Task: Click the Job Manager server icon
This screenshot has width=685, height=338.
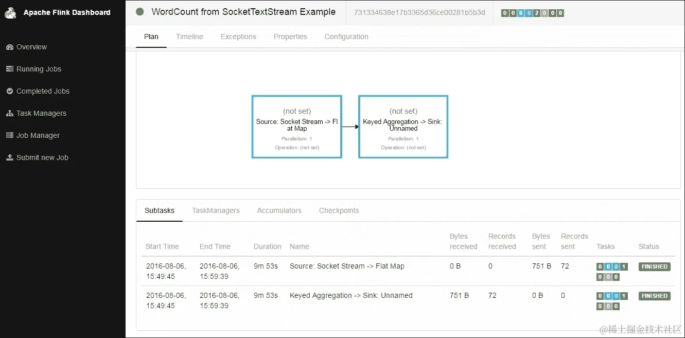Action: (x=9, y=135)
